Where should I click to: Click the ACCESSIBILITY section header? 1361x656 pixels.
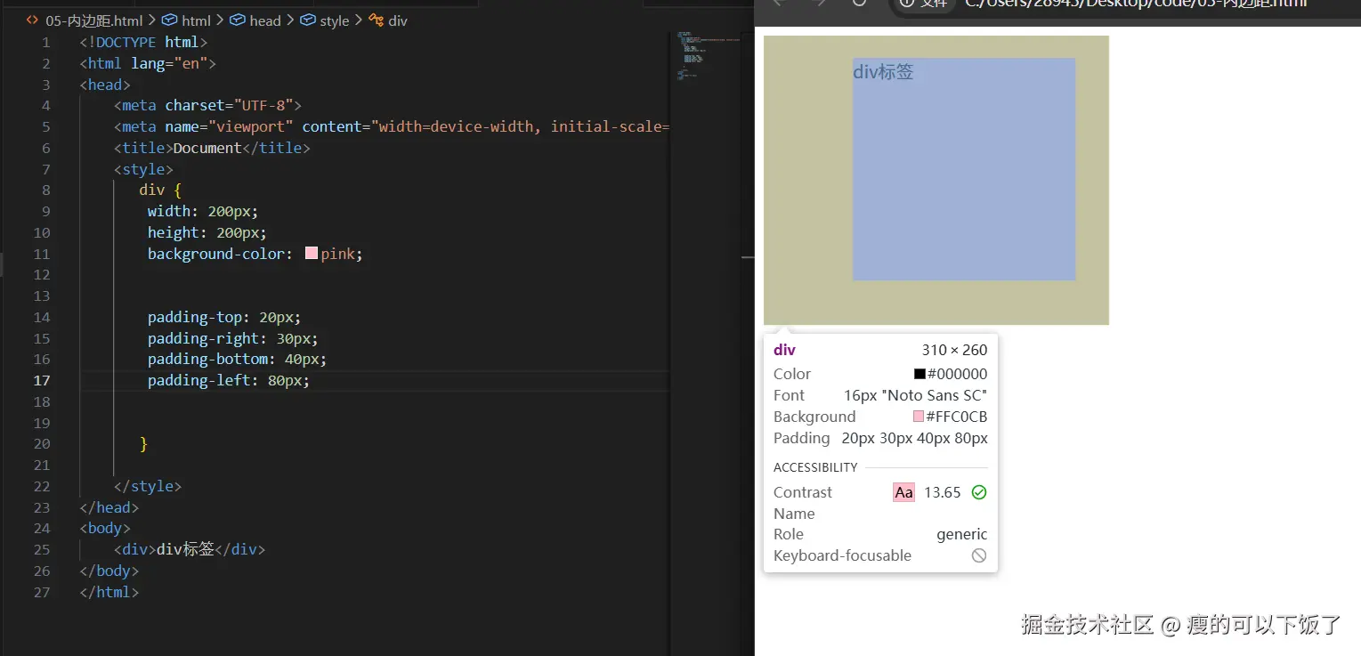tap(815, 467)
